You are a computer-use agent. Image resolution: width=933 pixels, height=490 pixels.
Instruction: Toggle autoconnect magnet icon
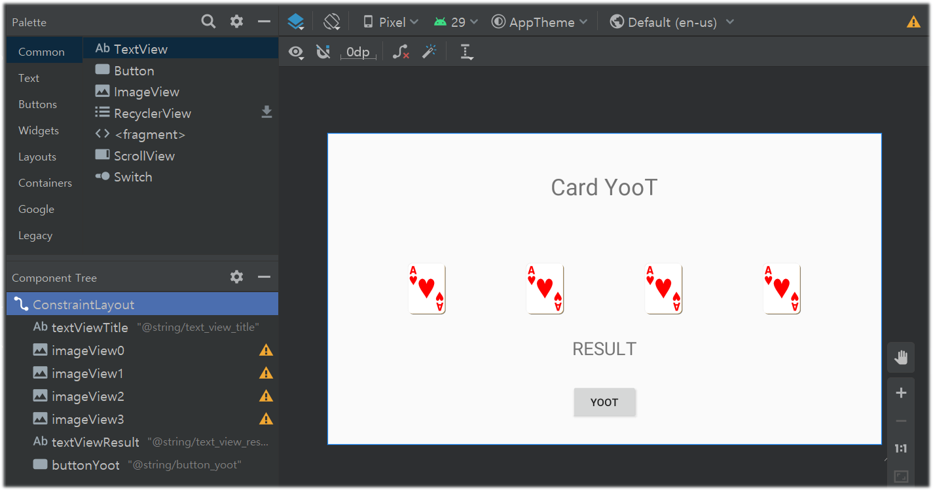pyautogui.click(x=323, y=52)
